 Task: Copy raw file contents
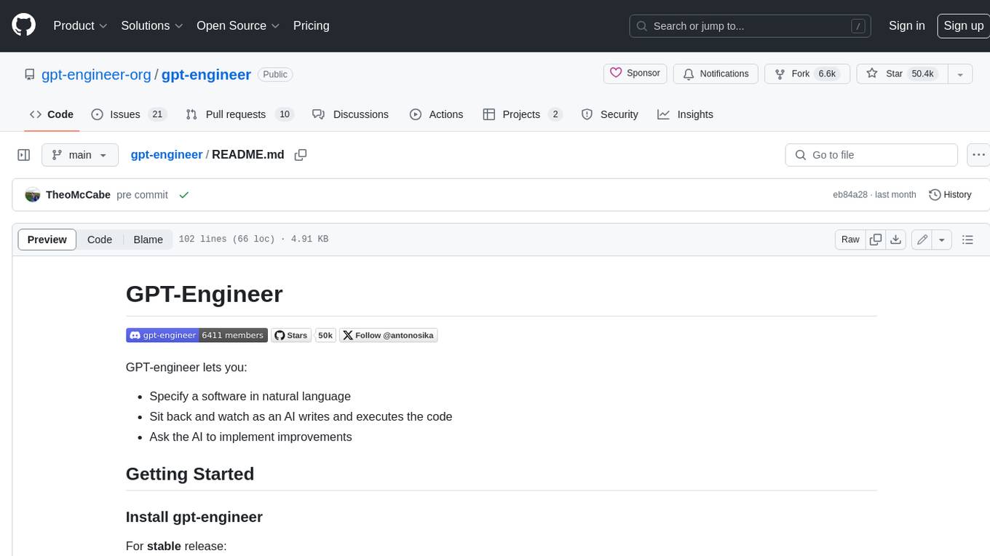(876, 239)
